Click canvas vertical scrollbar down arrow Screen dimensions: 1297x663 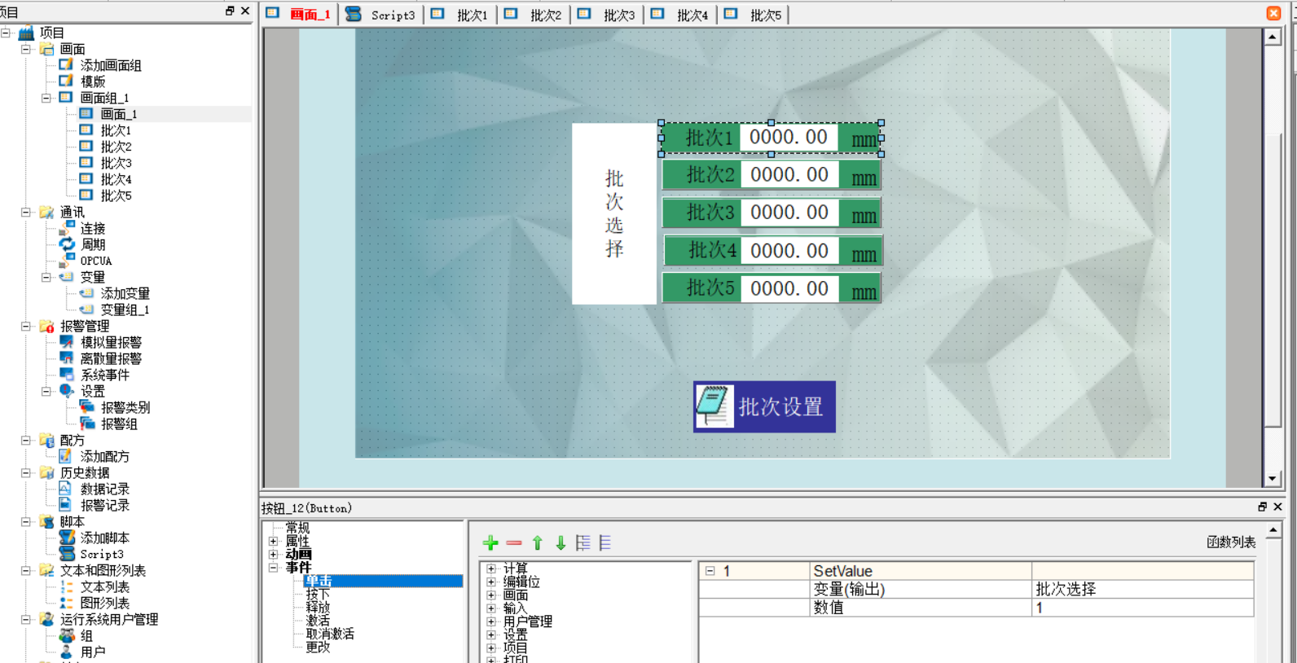click(1273, 479)
